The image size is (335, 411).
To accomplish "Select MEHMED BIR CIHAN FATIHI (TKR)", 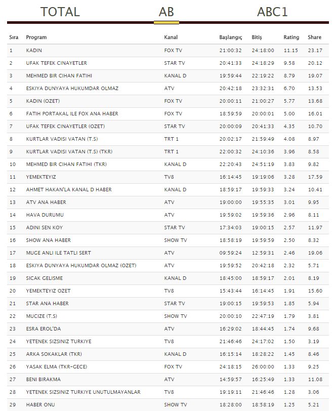I will pos(66,165).
